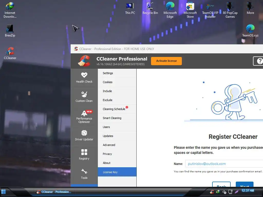
Task: Open the Tools section
Action: pyautogui.click(x=84, y=174)
